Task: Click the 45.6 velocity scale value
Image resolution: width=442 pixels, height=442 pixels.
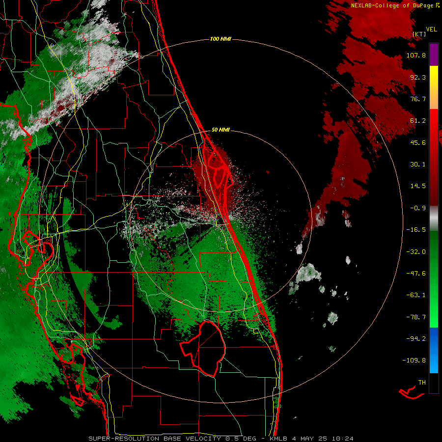Action: [x=418, y=142]
